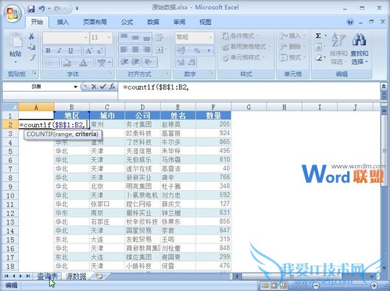Open the Fill down-arrow icon

318,47
